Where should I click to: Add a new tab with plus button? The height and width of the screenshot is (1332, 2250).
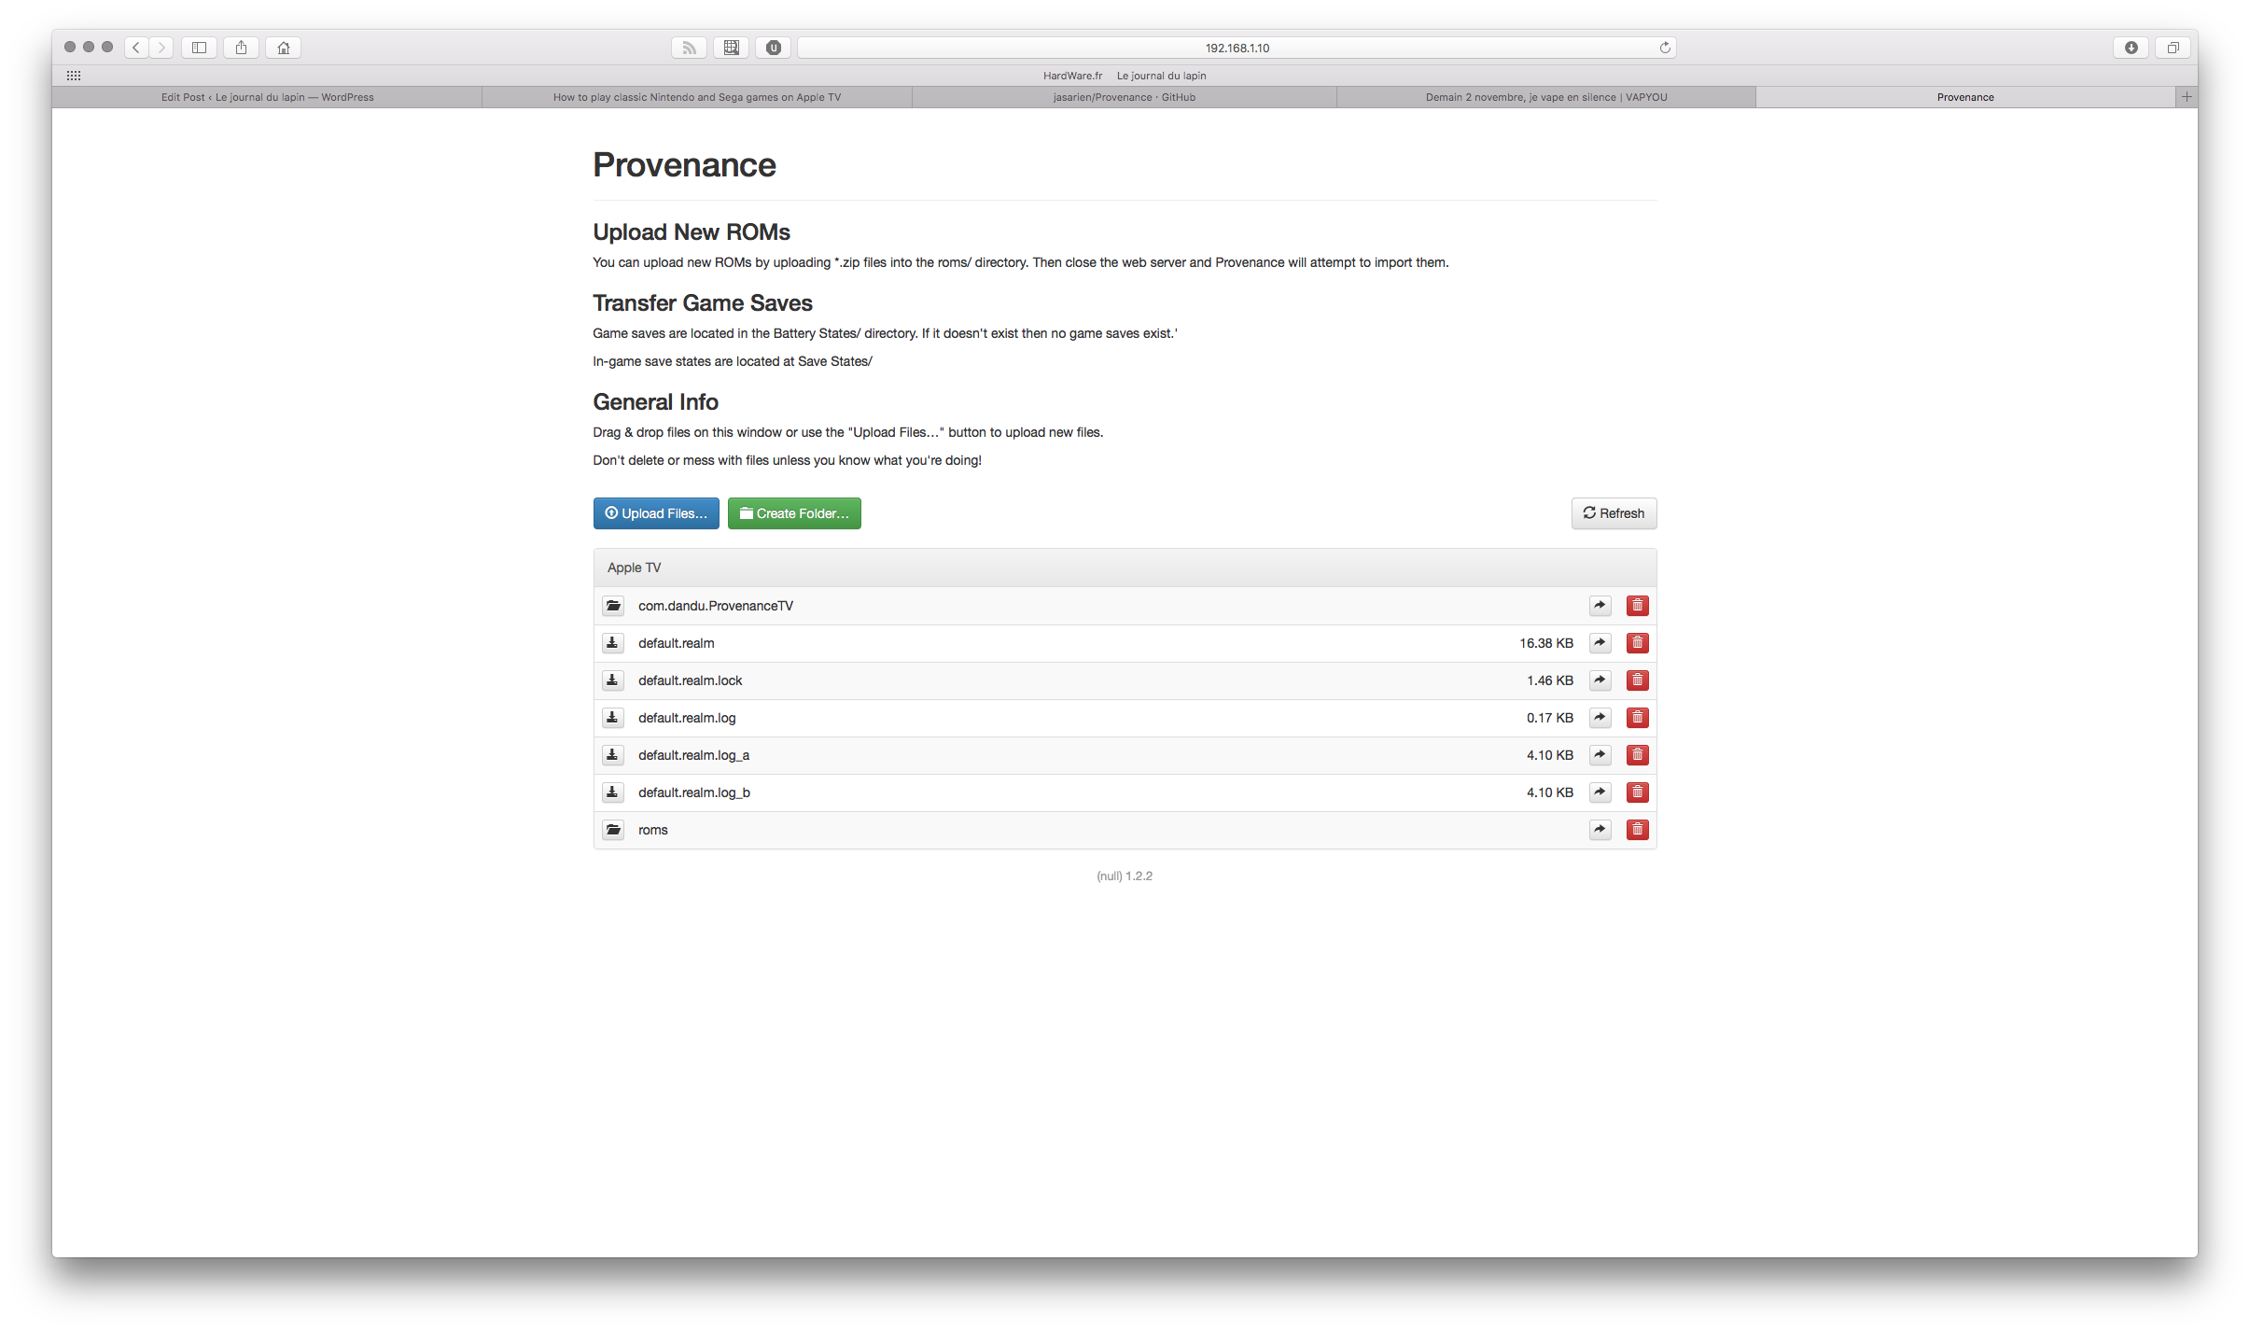2186,97
